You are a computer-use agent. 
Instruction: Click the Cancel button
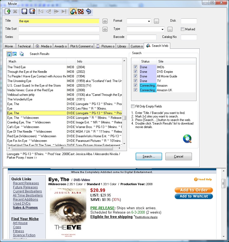179,156
